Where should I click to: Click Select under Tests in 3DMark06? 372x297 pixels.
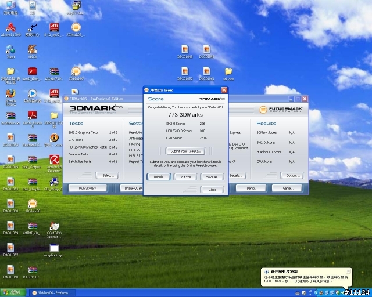coord(107,176)
